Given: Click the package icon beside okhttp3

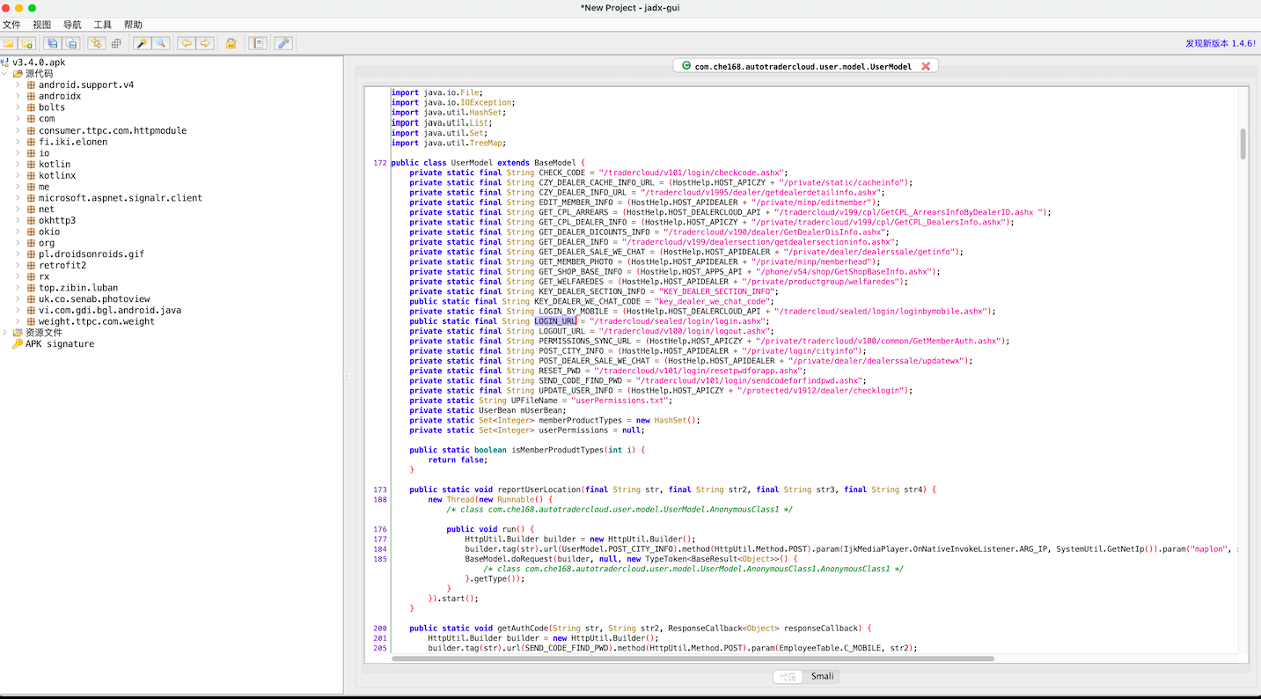Looking at the screenshot, I should (32, 220).
